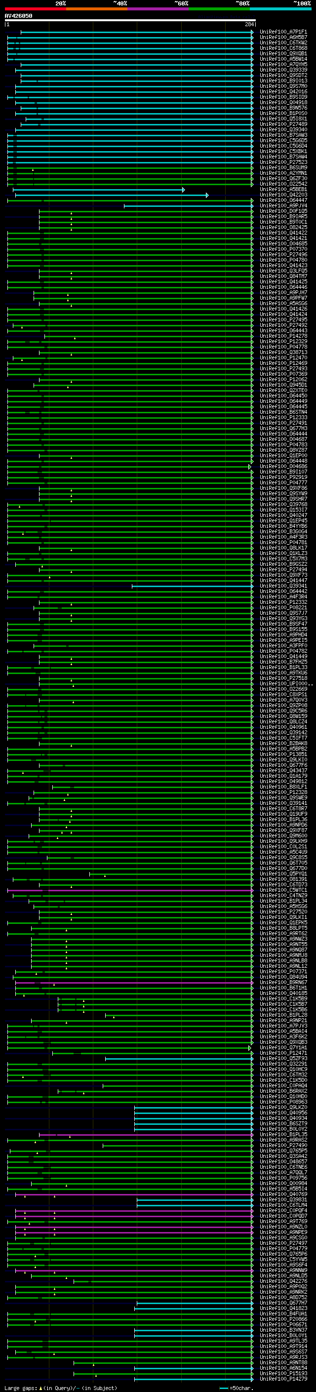Open hit UniRef100_A6H5B7
Screen dimensions: 316x1392
(283, 38)
